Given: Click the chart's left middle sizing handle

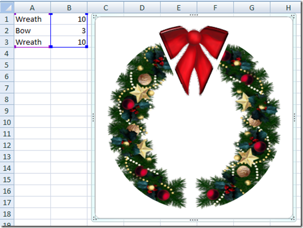Looking at the screenshot, I should pyautogui.click(x=93, y=118).
